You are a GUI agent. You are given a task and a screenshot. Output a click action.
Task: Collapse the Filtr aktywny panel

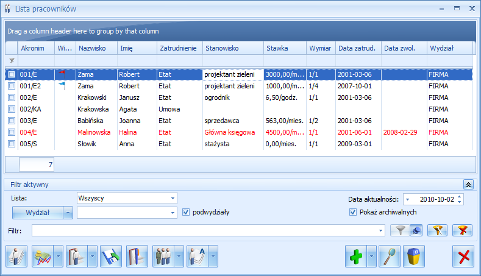[x=468, y=185]
